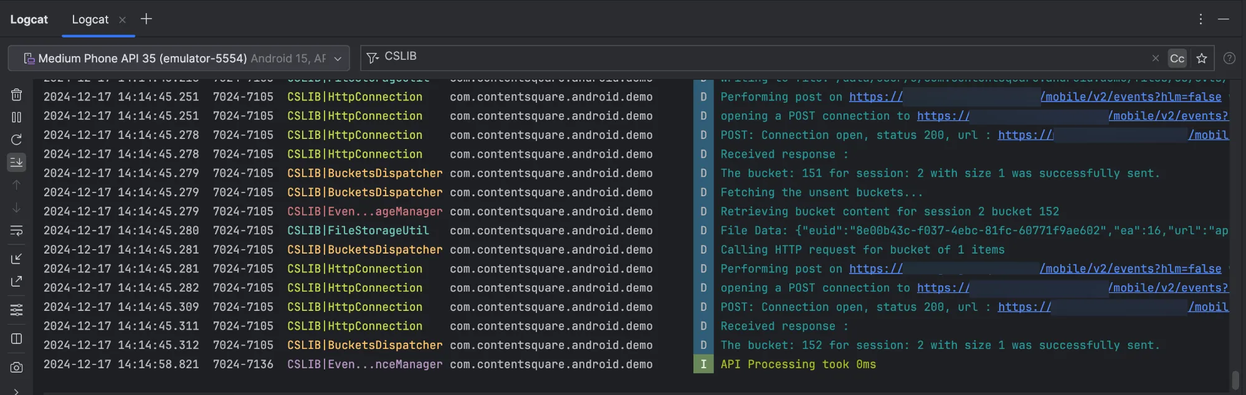Split the Logcat panel
1246x395 pixels.
tap(17, 339)
